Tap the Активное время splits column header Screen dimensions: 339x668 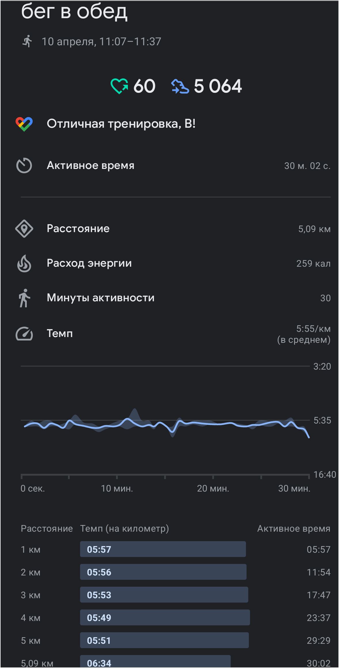pyautogui.click(x=294, y=528)
